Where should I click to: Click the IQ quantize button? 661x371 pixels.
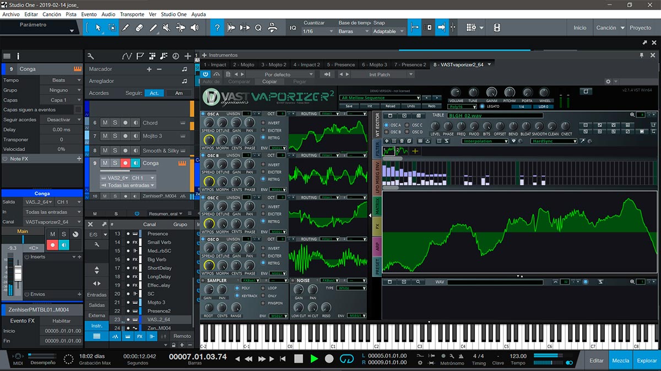coord(292,28)
